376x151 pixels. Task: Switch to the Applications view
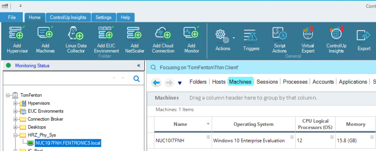353,82
